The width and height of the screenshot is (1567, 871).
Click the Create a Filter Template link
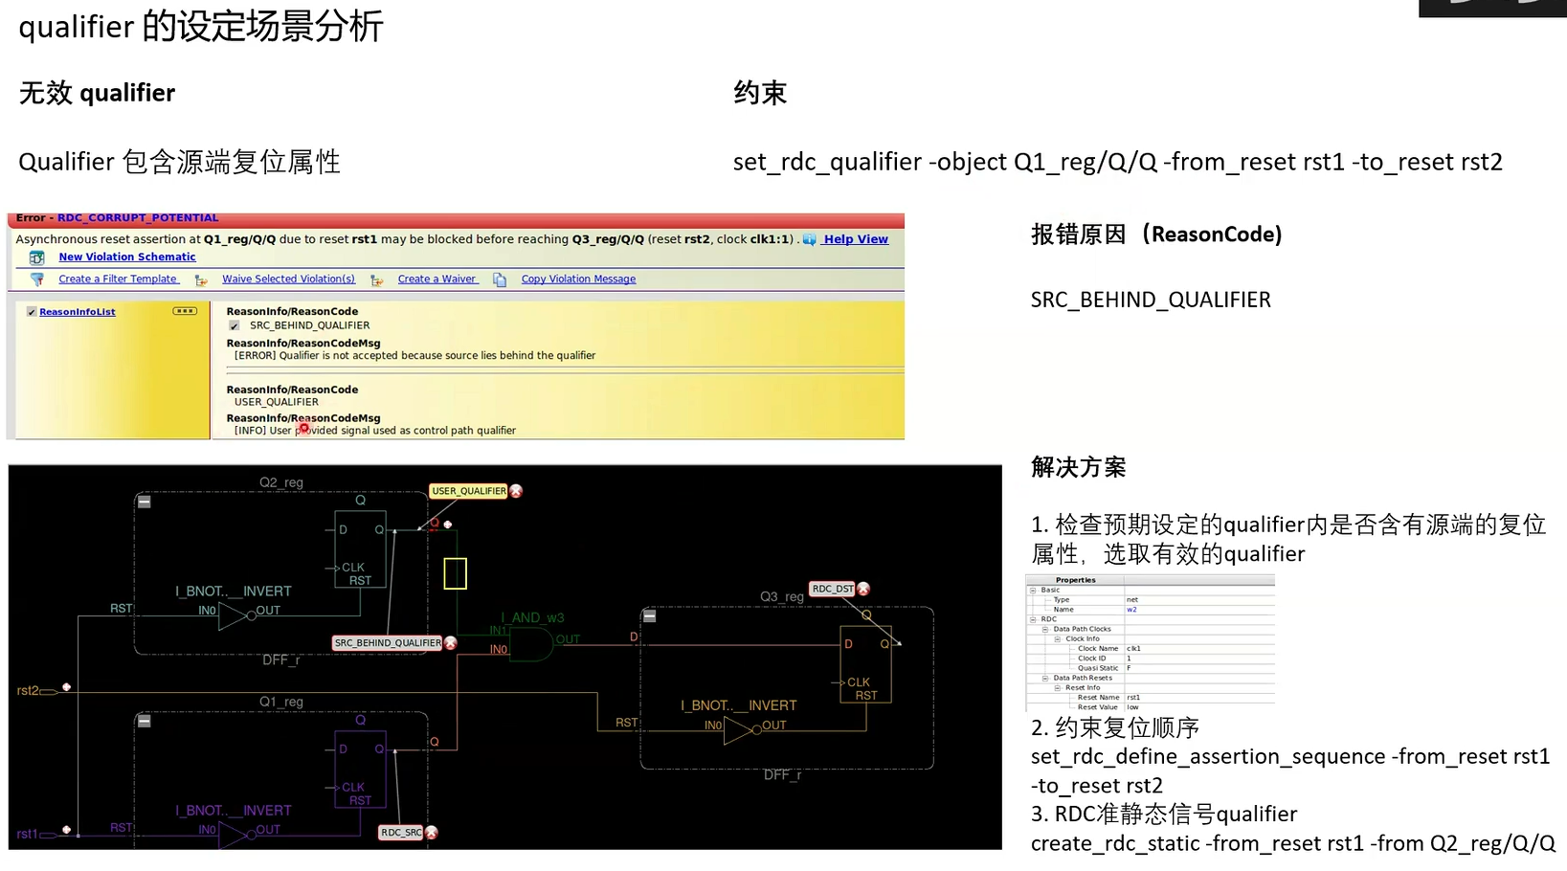click(119, 279)
